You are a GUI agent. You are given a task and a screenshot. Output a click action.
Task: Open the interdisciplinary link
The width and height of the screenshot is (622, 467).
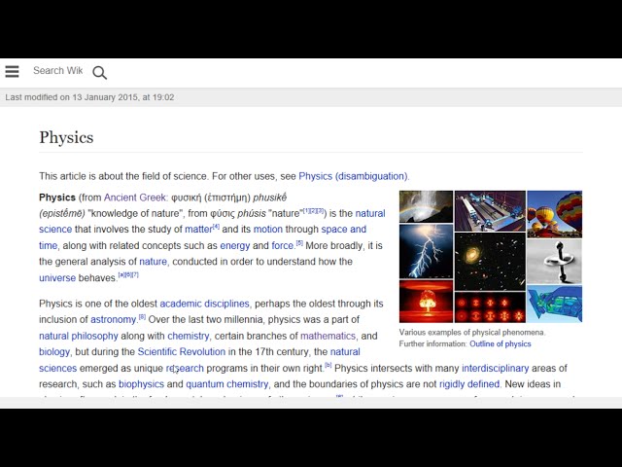495,368
